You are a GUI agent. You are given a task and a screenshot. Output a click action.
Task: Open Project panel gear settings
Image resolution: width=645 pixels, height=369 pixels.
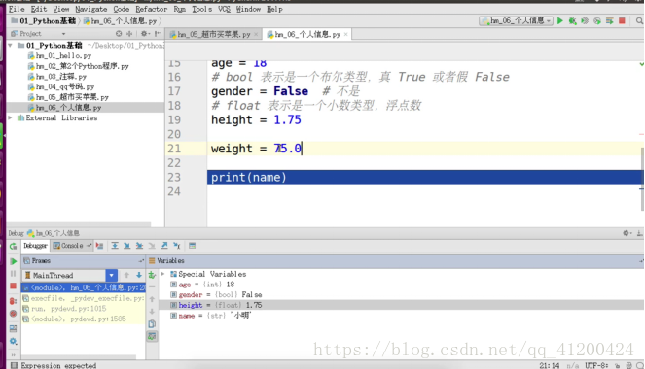point(144,34)
